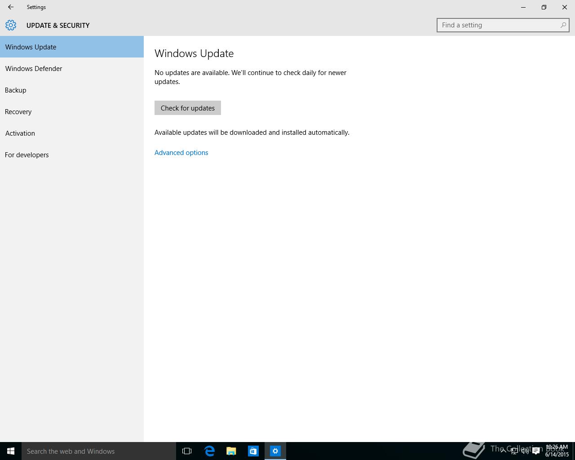The image size is (575, 460).
Task: Show hidden system tray icons
Action: pyautogui.click(x=504, y=451)
